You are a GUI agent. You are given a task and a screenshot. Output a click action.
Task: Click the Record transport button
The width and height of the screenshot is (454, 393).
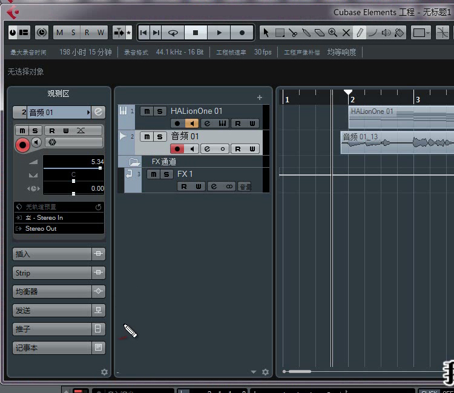coord(242,33)
